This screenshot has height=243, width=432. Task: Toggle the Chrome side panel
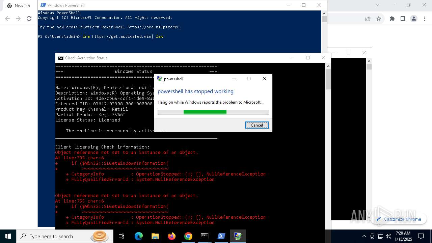point(403,19)
